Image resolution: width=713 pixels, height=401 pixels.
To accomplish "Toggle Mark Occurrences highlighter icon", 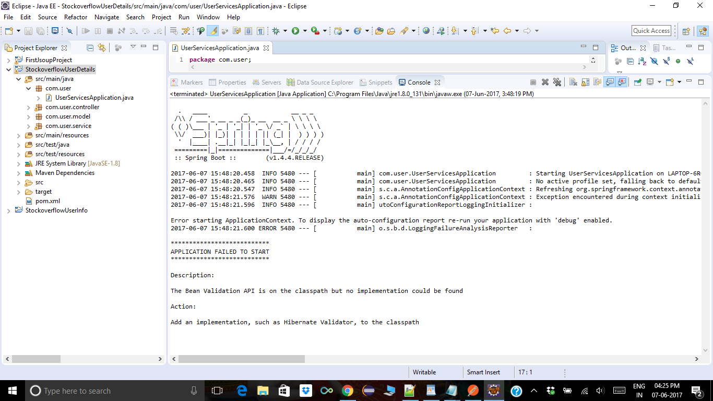I will (x=213, y=31).
